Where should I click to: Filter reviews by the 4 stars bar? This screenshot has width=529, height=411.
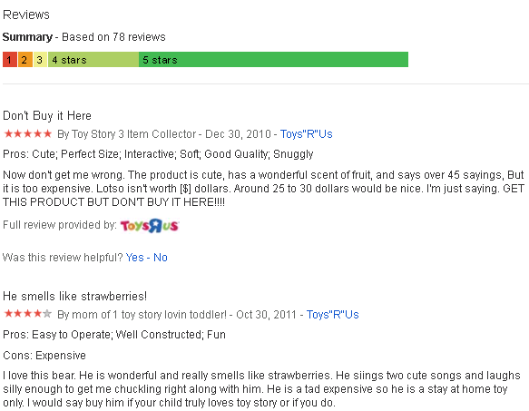coord(93,60)
